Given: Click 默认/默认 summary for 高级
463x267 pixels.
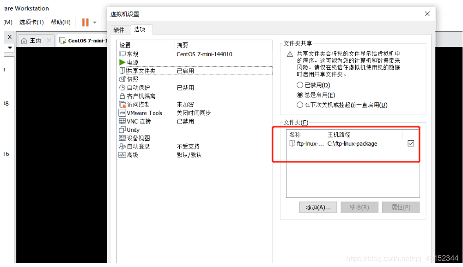Looking at the screenshot, I should pyautogui.click(x=189, y=155).
